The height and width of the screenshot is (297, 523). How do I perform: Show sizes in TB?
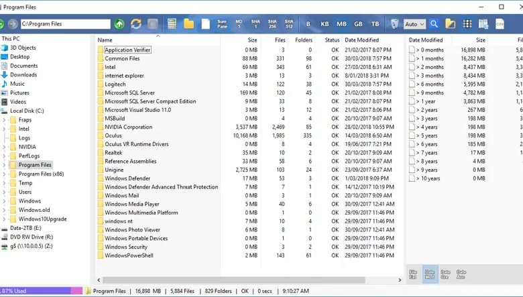point(375,24)
